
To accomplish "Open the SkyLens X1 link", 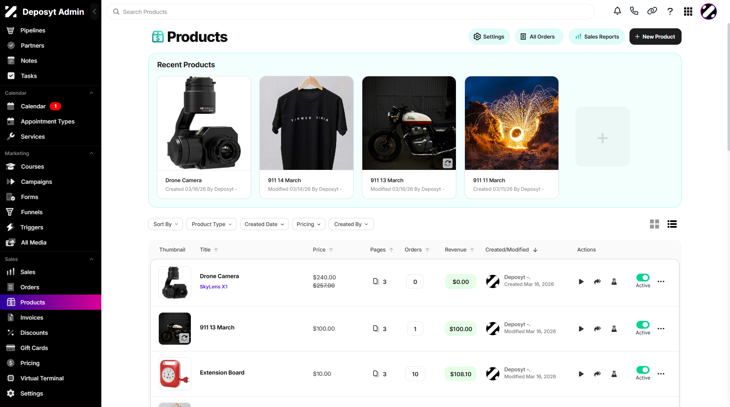I will click(x=213, y=287).
